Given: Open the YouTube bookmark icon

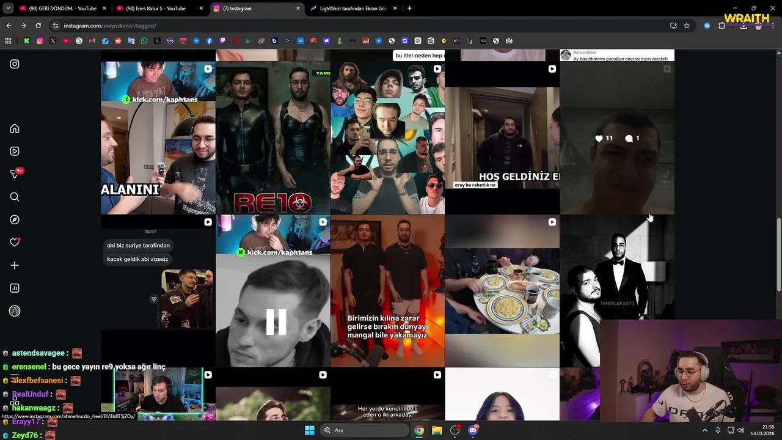Looking at the screenshot, I should (x=66, y=41).
